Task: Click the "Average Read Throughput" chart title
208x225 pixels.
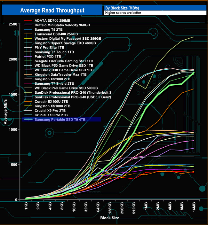Action: (x=52, y=10)
